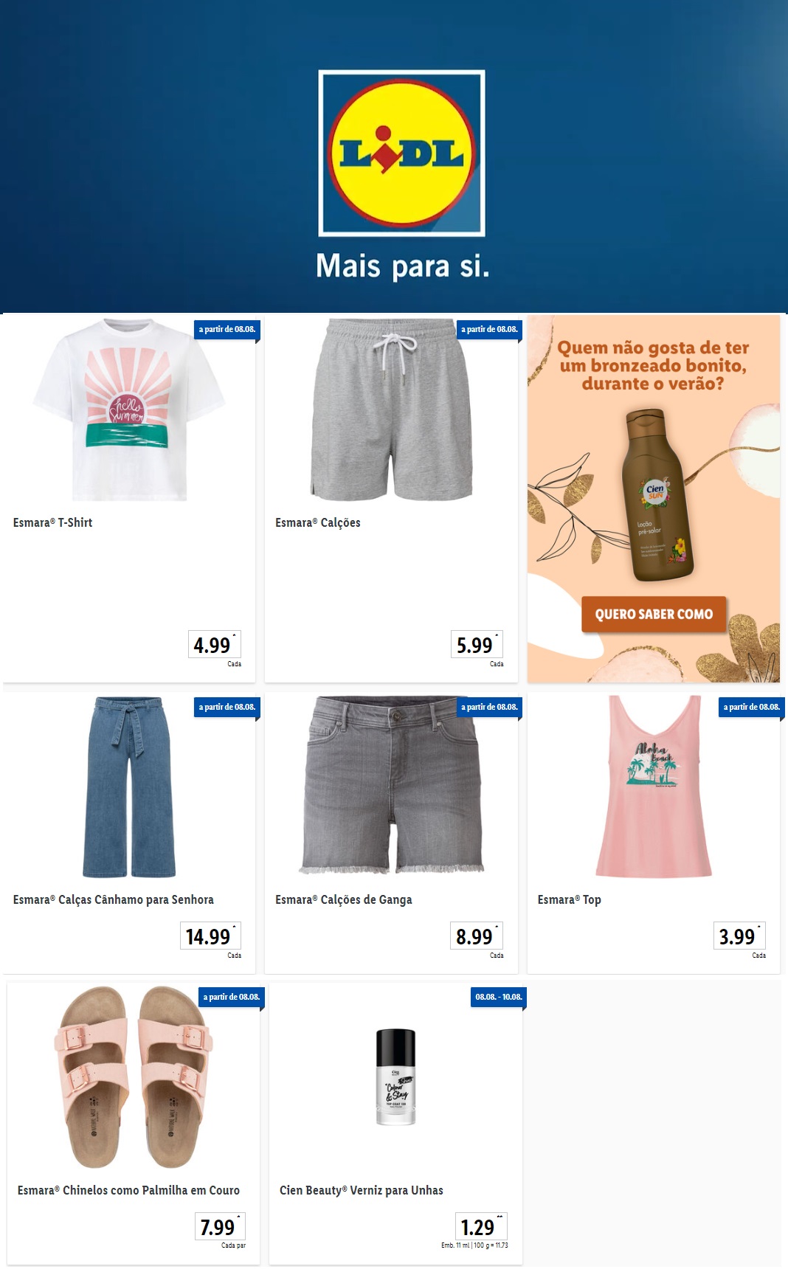This screenshot has height=1272, width=788.
Task: Click the 1.29 price of nail polish
Action: pyautogui.click(x=481, y=1226)
